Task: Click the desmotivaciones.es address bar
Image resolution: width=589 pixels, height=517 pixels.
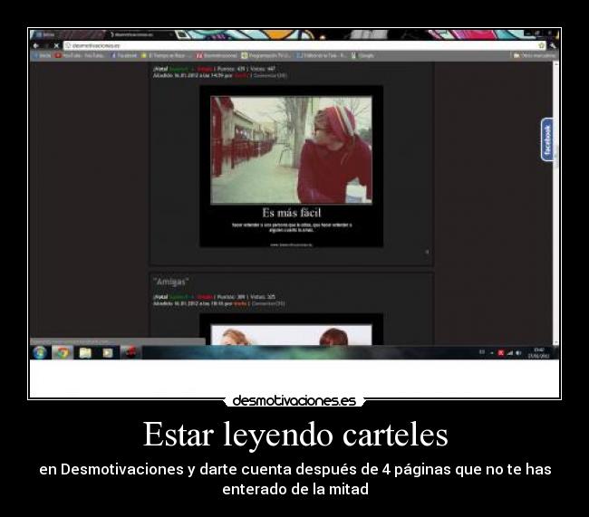Action: [x=304, y=45]
